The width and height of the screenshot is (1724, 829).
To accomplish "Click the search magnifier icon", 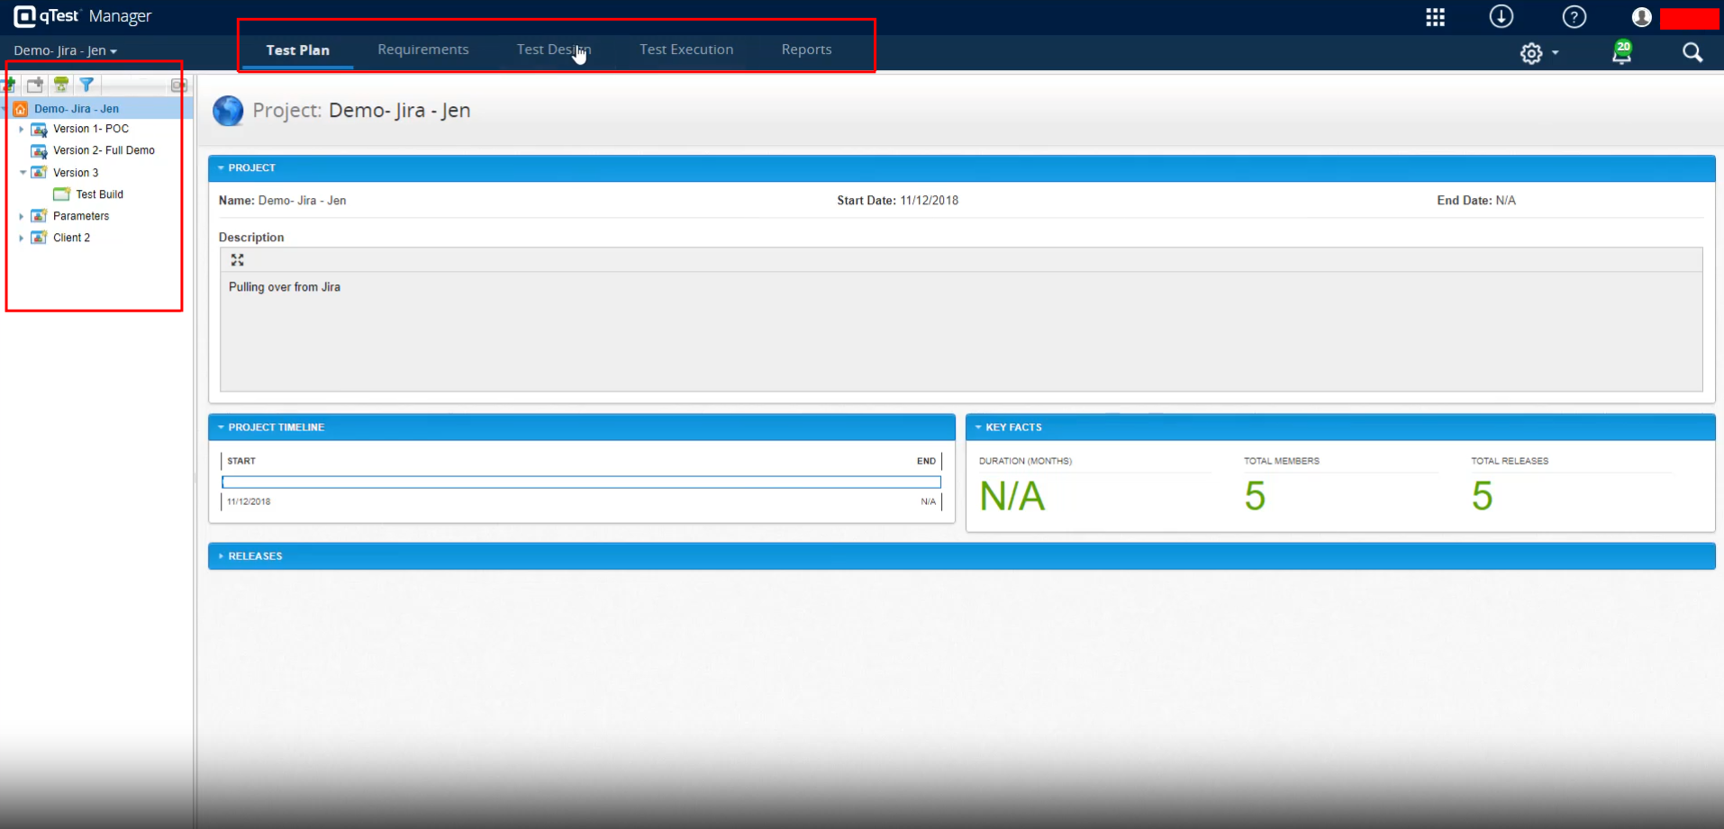I will [x=1692, y=53].
